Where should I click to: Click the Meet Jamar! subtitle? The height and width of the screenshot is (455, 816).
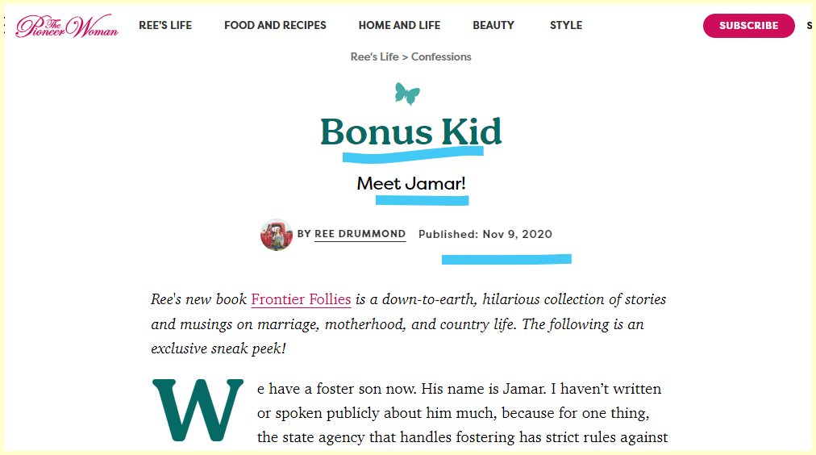tap(411, 183)
